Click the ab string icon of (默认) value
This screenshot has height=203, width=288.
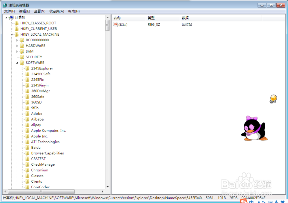click(115, 24)
